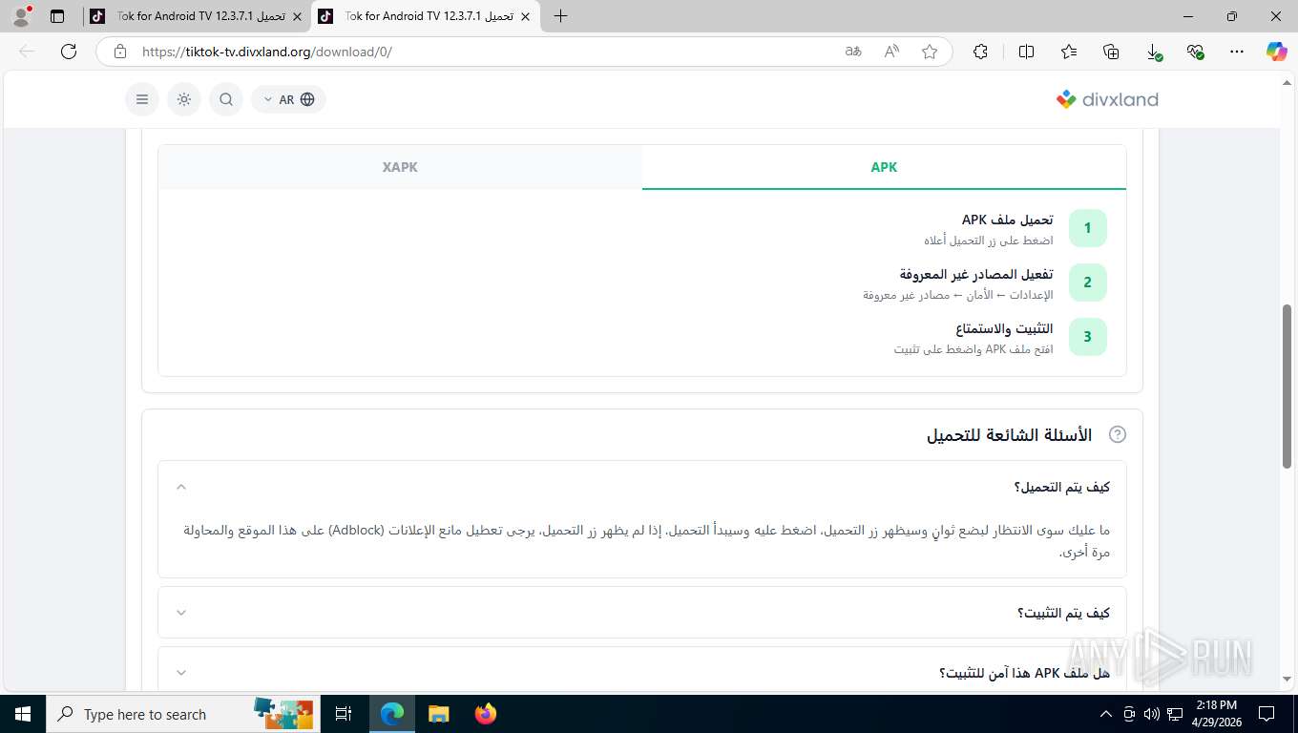Open the Read aloud icon
The image size is (1298, 733).
(x=891, y=52)
